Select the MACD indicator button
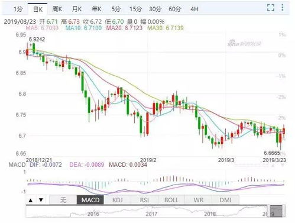The image size is (295, 223). click(x=90, y=200)
